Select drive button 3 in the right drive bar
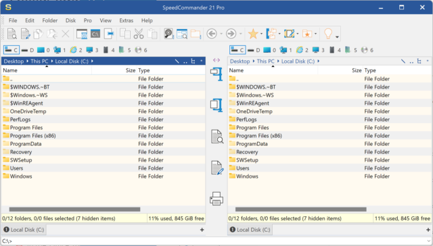The height and width of the screenshot is (246, 433). pos(319,50)
